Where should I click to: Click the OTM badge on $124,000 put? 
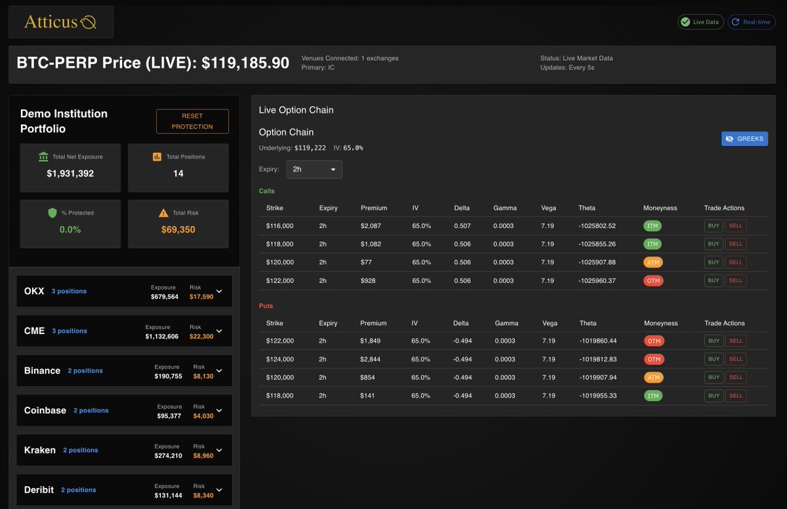[x=654, y=359]
